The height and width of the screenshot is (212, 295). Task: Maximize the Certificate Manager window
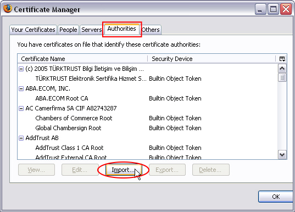(273, 9)
